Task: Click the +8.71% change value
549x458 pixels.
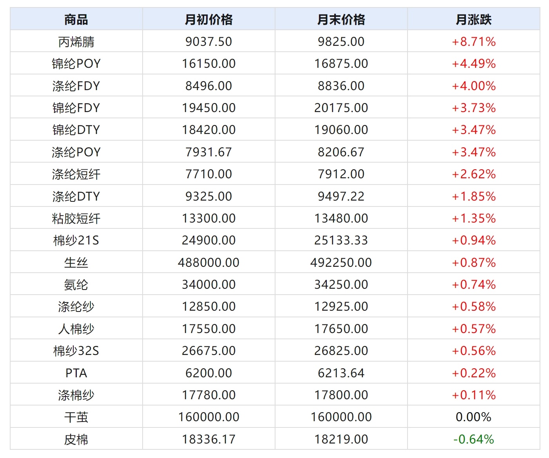Action: [x=473, y=42]
